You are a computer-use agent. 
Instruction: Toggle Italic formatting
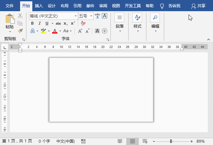(x=39, y=23)
